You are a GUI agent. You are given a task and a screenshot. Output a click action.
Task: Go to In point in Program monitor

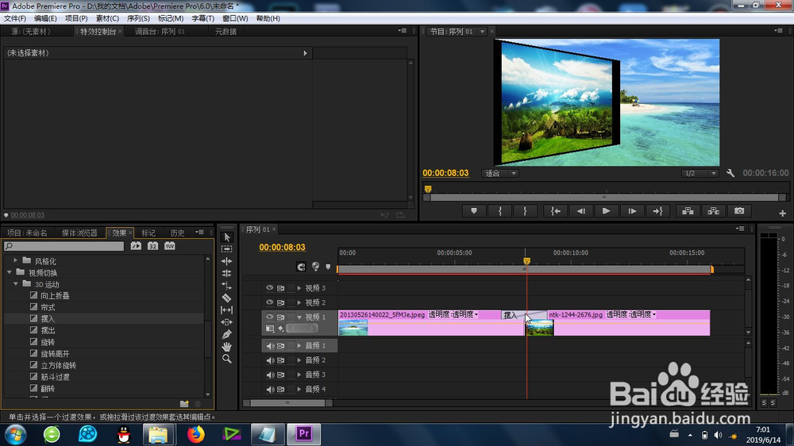[556, 211]
